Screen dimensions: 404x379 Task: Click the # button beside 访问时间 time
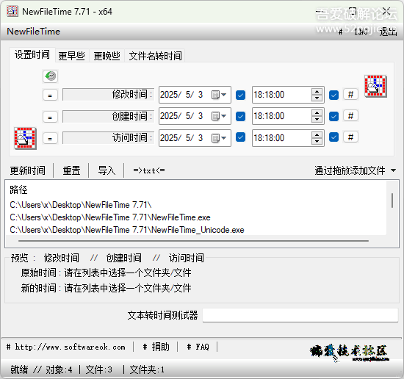(x=350, y=137)
